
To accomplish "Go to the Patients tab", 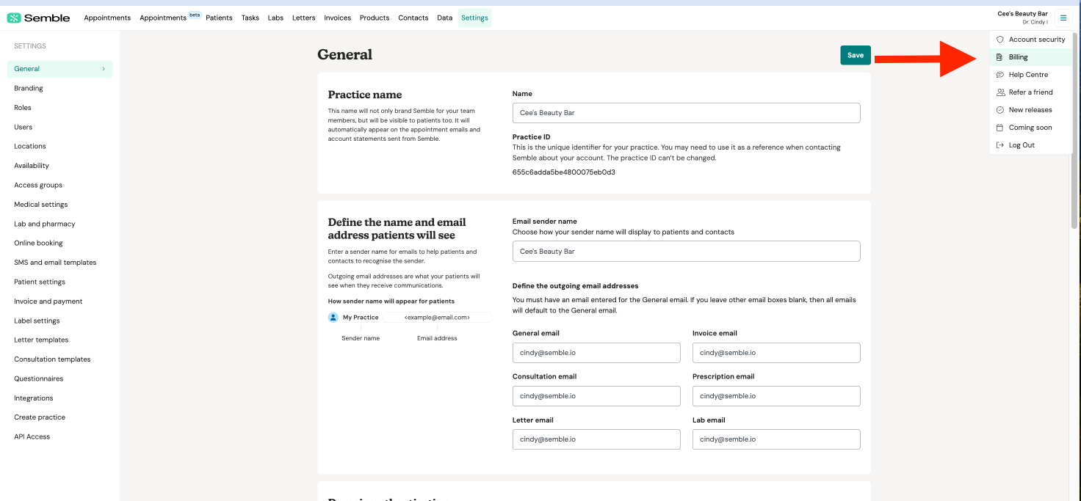I will (x=219, y=18).
